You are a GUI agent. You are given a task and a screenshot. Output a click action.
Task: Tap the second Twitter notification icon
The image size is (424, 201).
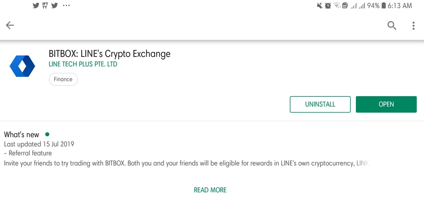54,5
